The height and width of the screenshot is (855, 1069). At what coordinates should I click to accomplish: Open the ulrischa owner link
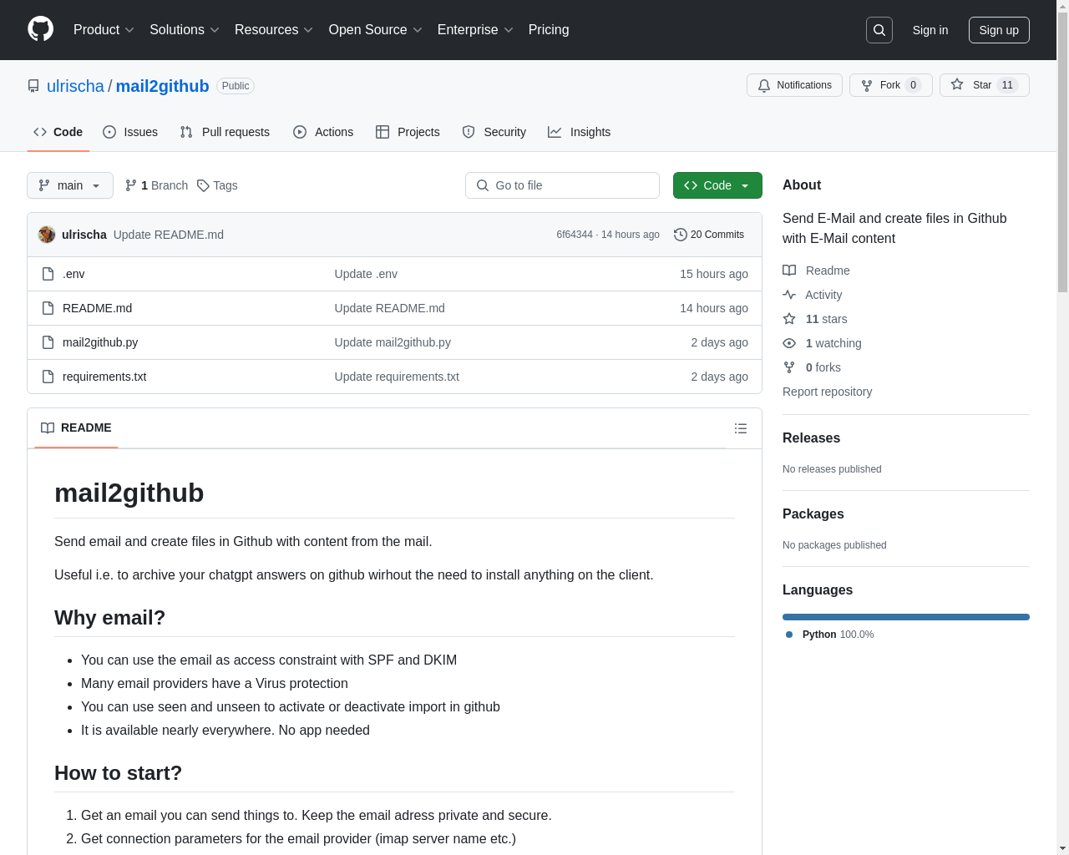tap(75, 86)
